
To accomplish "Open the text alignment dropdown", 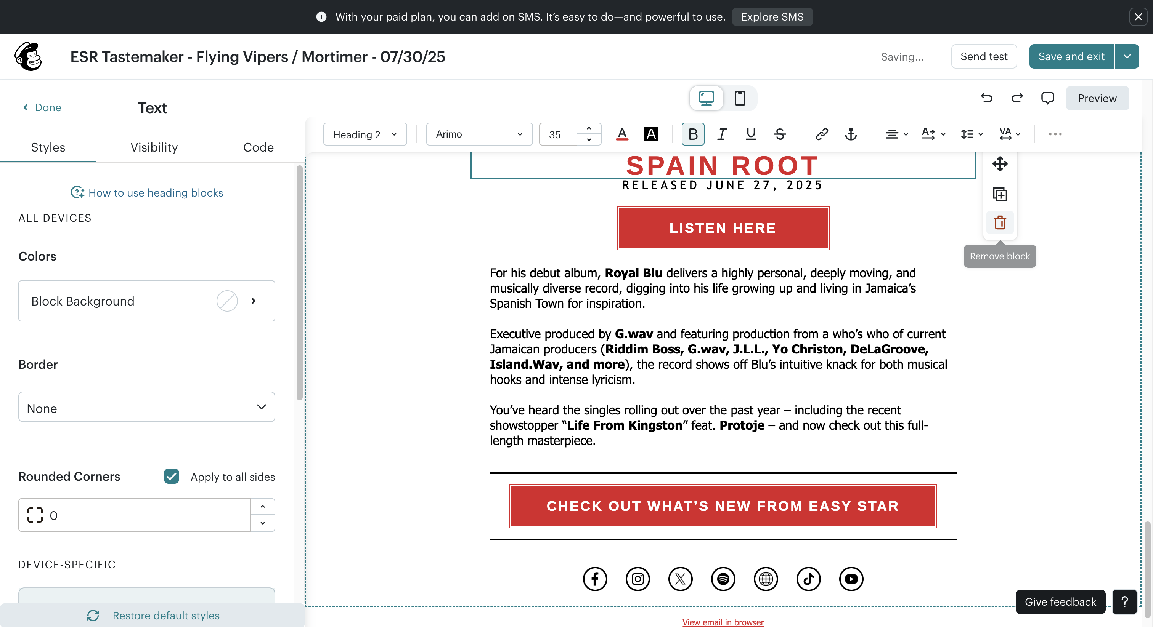I will [896, 134].
